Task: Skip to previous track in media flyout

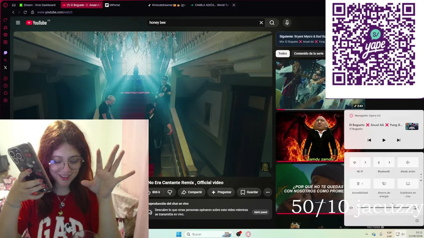Action: tap(369, 140)
